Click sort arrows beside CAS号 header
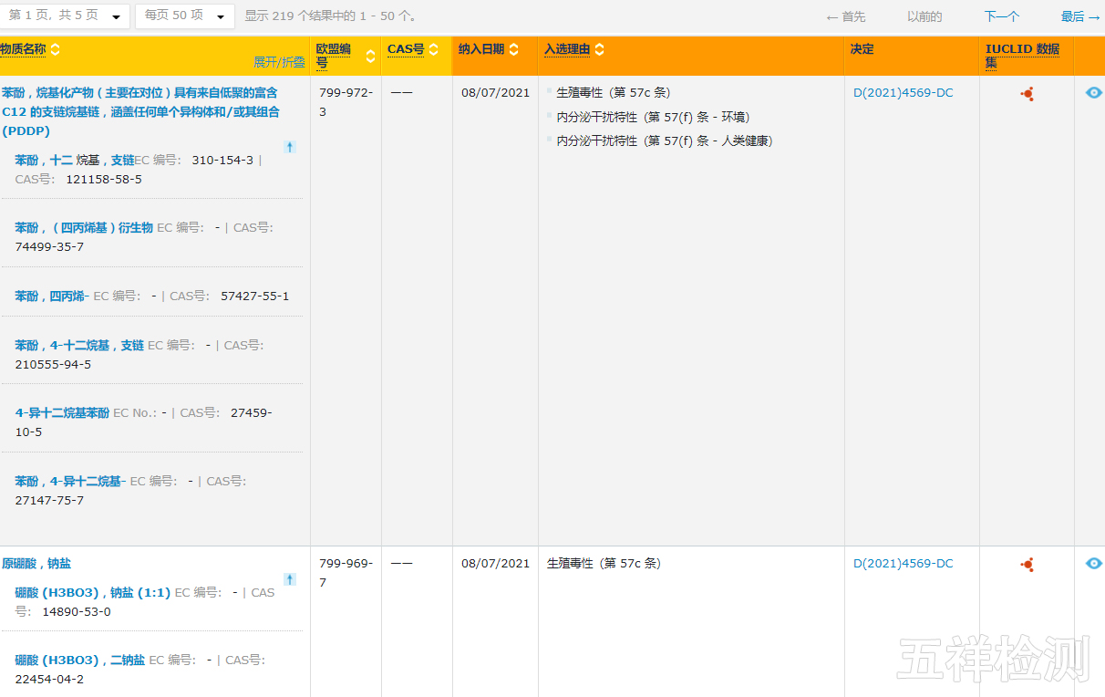This screenshot has width=1105, height=697. [434, 49]
